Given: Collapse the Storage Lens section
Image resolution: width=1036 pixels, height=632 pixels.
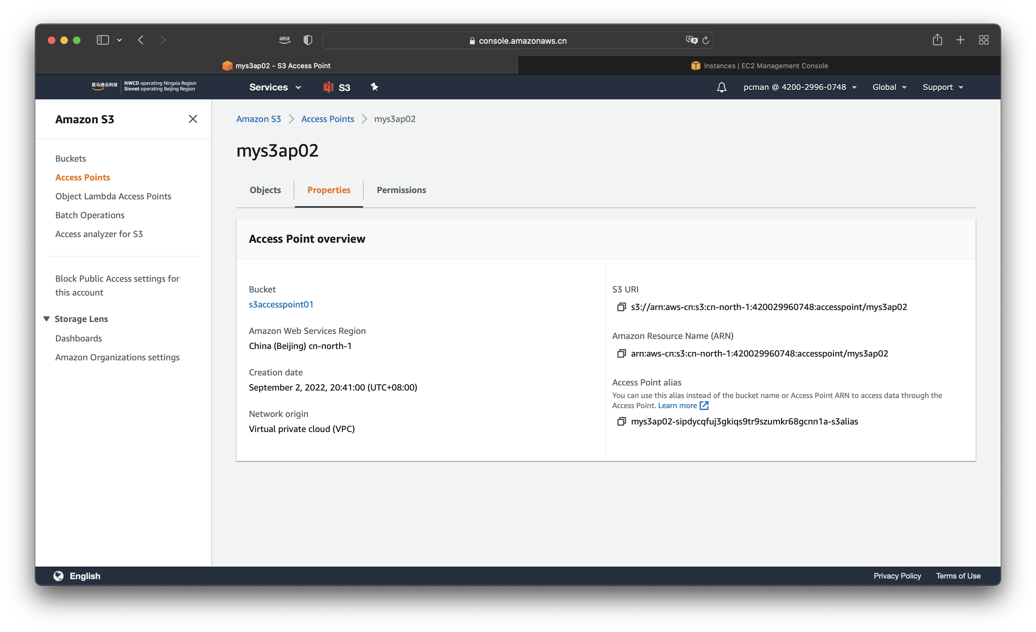Looking at the screenshot, I should (x=47, y=319).
